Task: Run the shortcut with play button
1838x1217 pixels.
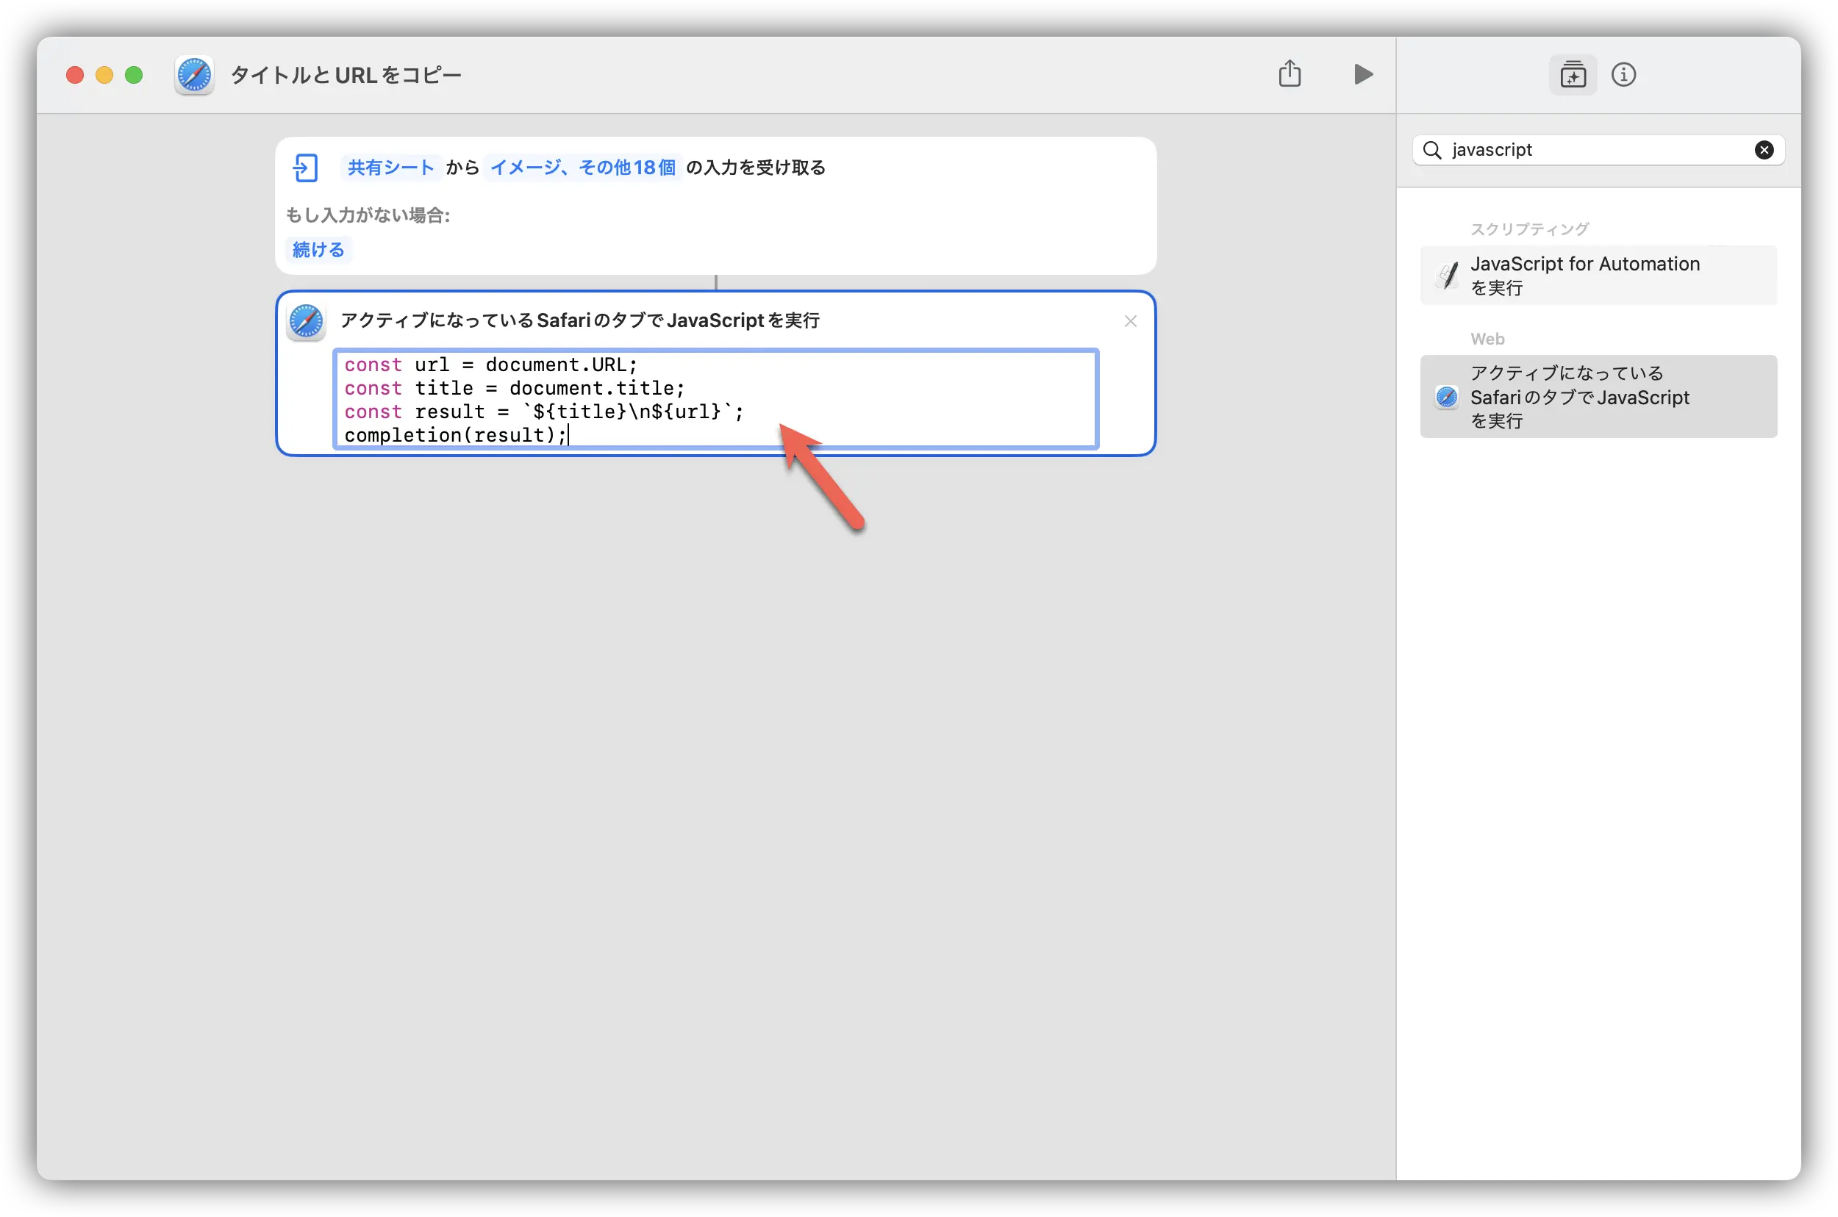Action: (x=1363, y=74)
